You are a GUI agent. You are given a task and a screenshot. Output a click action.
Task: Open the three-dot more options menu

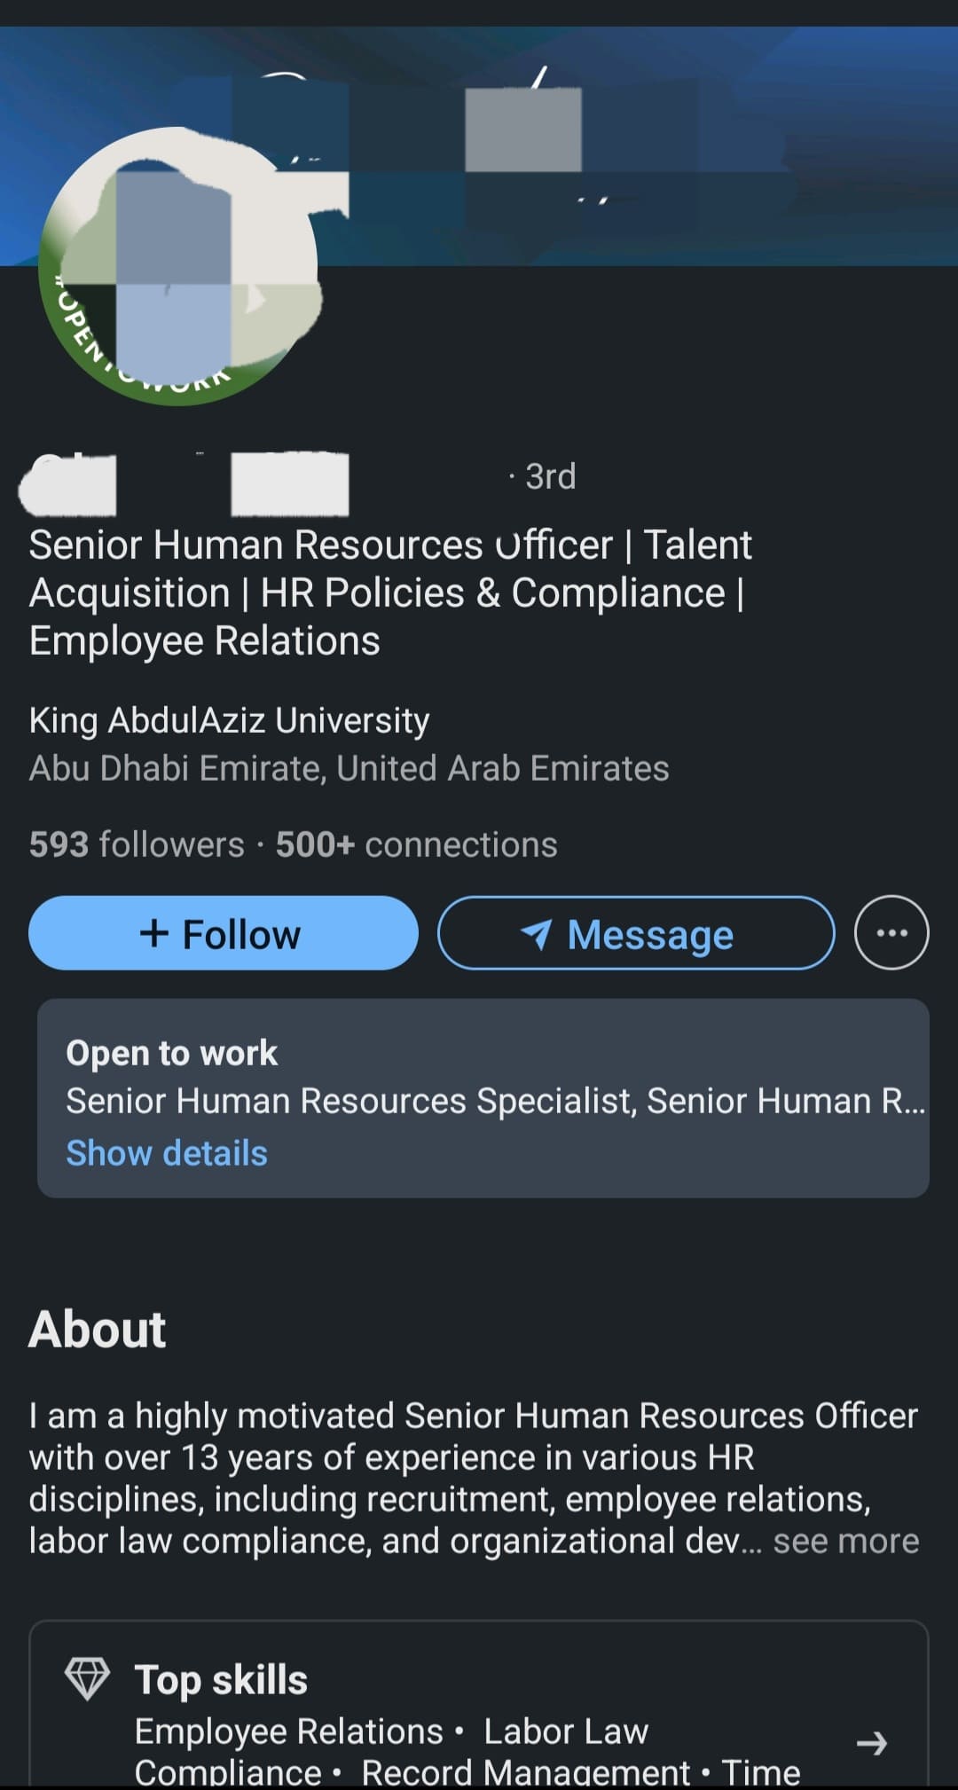(891, 933)
